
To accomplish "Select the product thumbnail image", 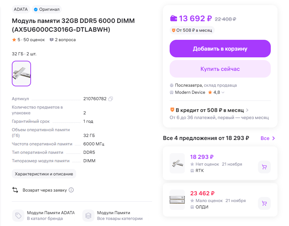I will [x=21, y=74].
